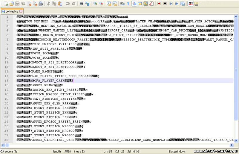Toggle ABC spell check button
The image size is (239, 154).
pos(190,4)
